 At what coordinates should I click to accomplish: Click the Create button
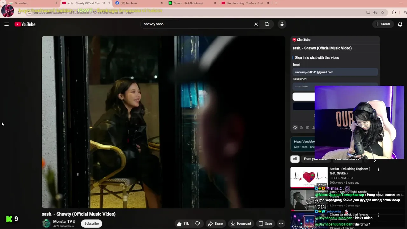(383, 24)
